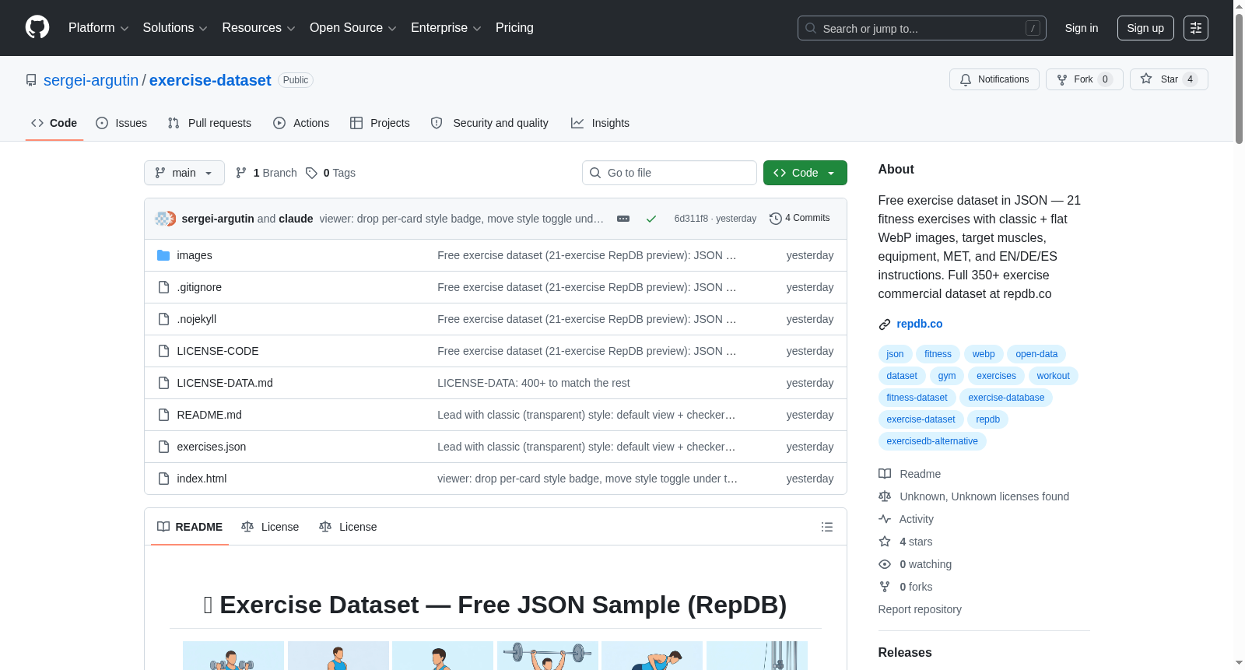Open the green Code dropdown
The height and width of the screenshot is (670, 1245).
[x=805, y=173]
